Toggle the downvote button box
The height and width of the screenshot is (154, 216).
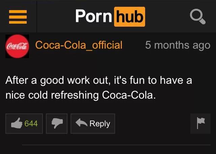57,124
